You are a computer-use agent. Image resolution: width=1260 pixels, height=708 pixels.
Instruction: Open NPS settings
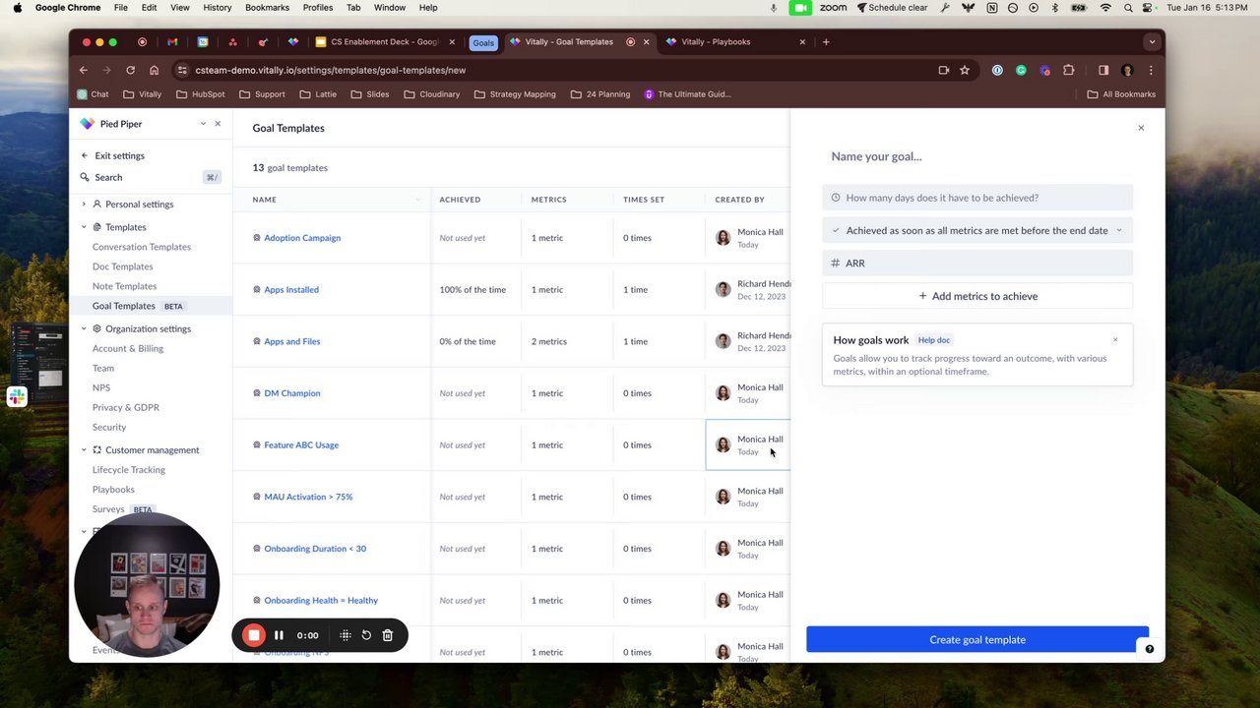tap(101, 387)
